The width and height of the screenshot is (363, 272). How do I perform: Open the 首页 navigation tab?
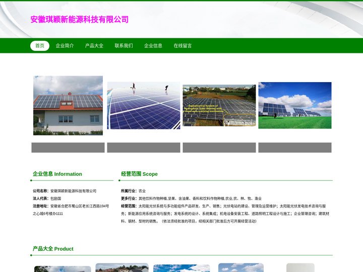click(x=40, y=46)
